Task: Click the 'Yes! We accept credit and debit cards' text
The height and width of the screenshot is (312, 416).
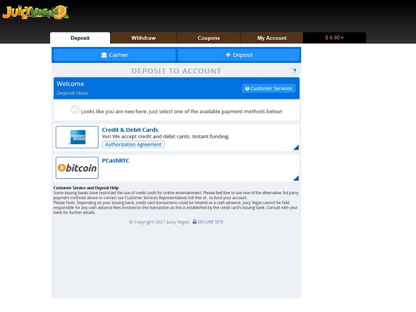Action: pos(166,136)
